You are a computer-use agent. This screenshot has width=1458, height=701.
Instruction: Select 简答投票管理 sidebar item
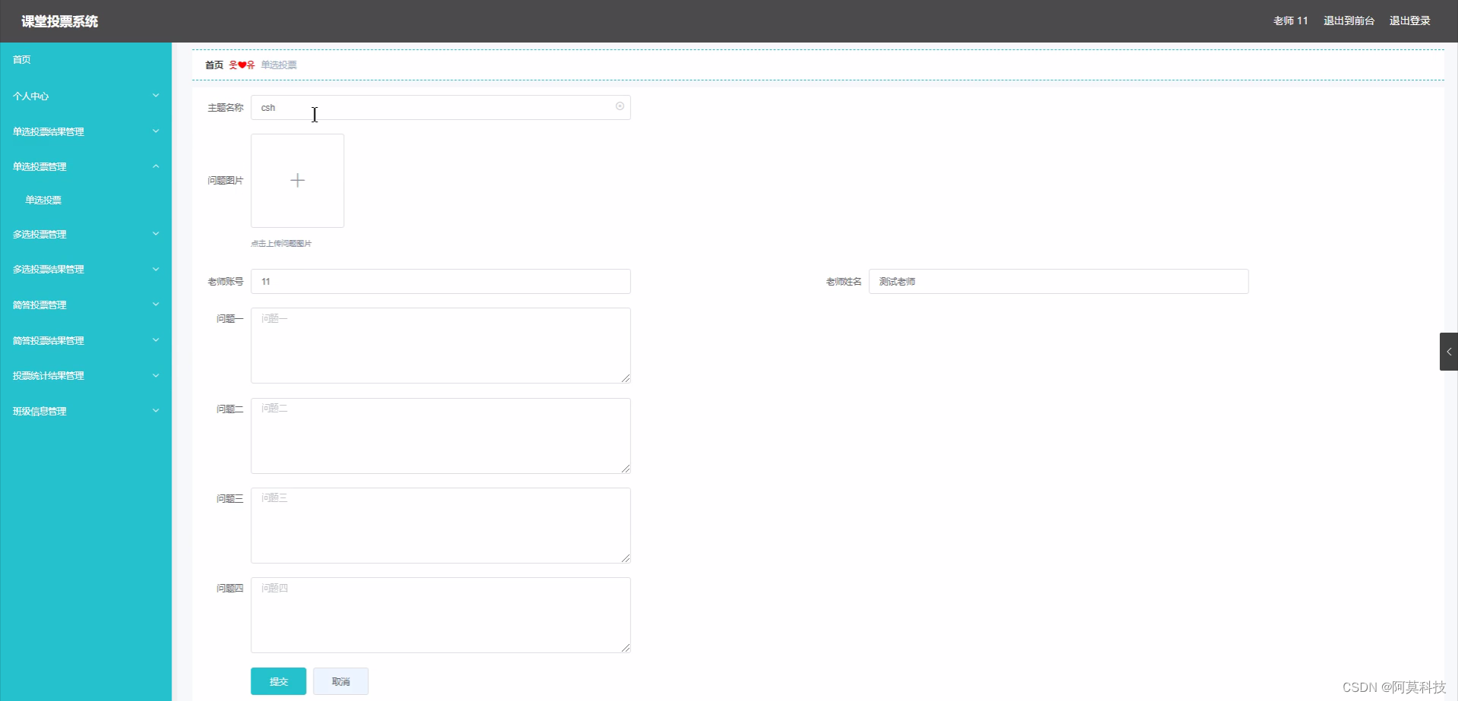[x=86, y=305]
